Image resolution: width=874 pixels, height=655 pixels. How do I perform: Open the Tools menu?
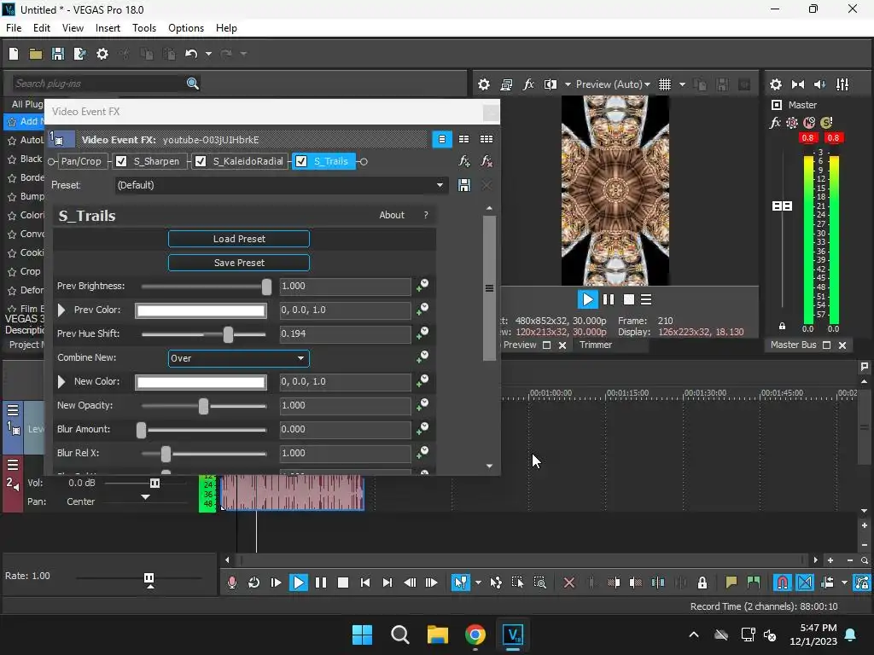(x=143, y=28)
